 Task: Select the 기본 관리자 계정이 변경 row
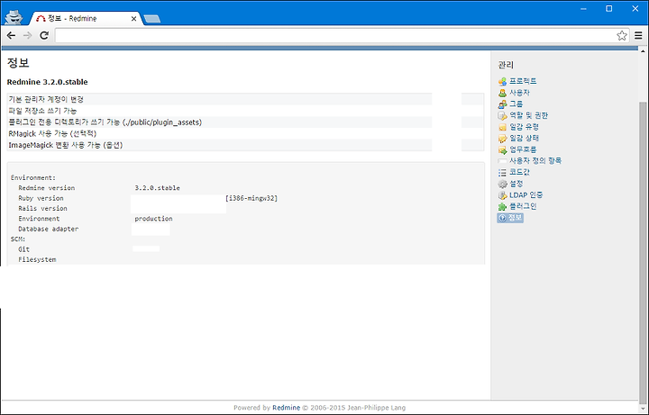245,99
